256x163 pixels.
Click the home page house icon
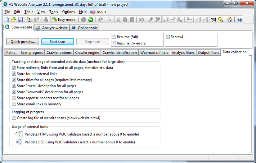coord(230,20)
